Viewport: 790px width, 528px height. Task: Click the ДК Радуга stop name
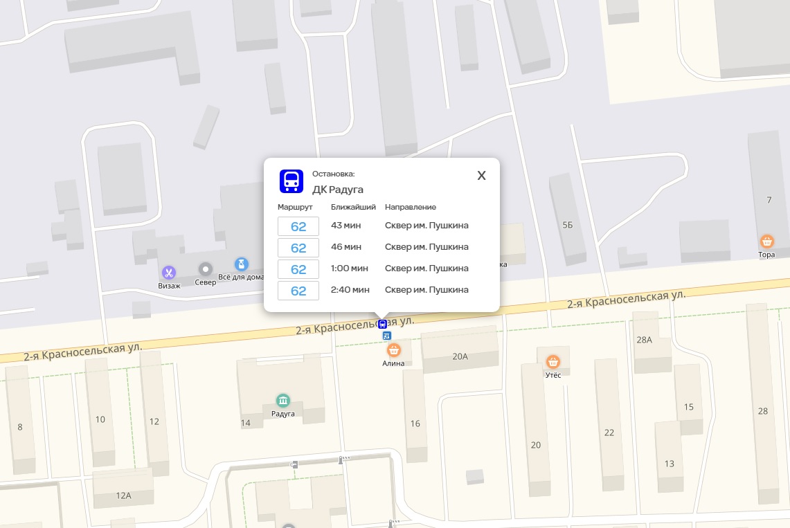coord(338,190)
